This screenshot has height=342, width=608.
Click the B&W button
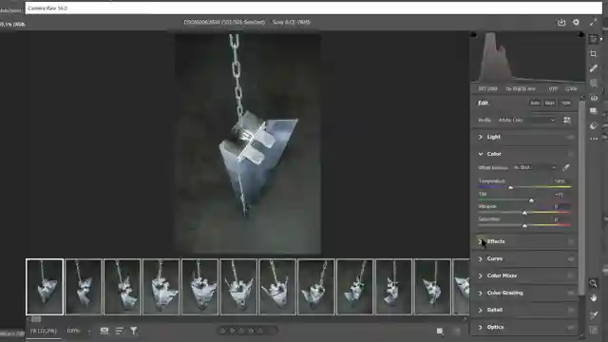tap(549, 103)
